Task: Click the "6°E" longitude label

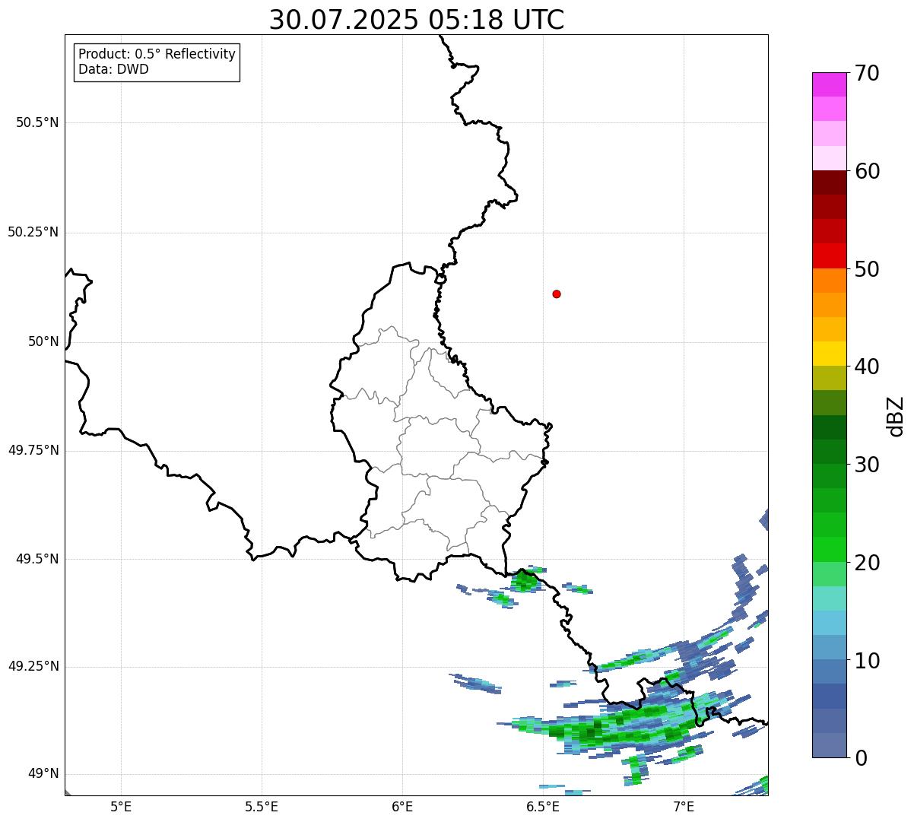Action: (x=402, y=806)
